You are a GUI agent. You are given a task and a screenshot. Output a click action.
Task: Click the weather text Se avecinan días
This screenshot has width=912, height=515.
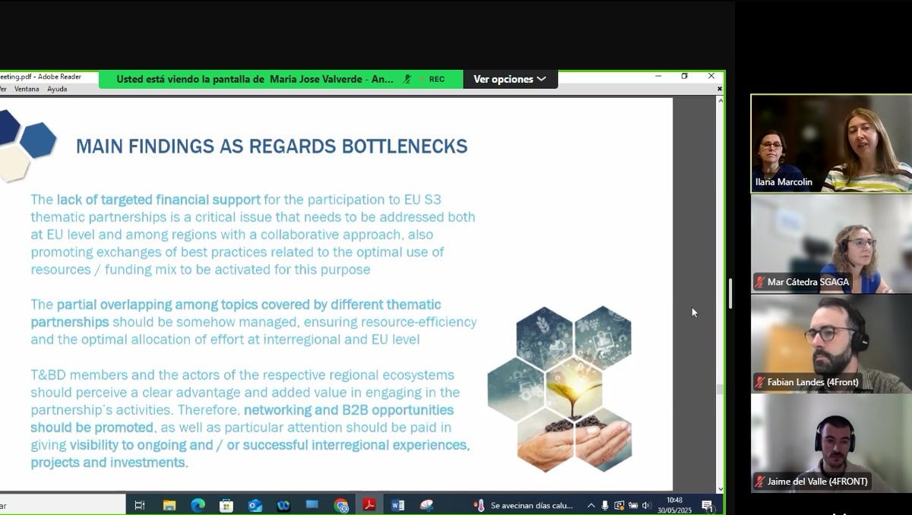(532, 505)
